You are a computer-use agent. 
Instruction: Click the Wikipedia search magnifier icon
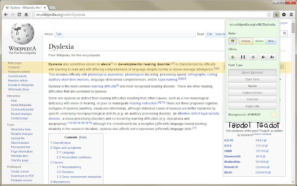pyautogui.click(x=284, y=33)
